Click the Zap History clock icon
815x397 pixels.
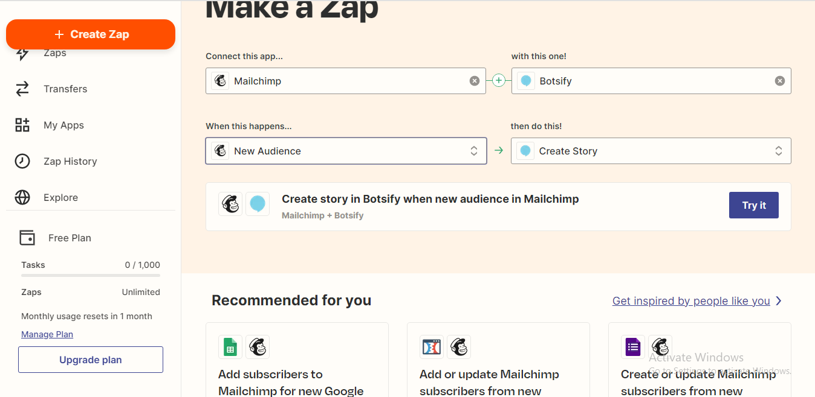tap(22, 161)
